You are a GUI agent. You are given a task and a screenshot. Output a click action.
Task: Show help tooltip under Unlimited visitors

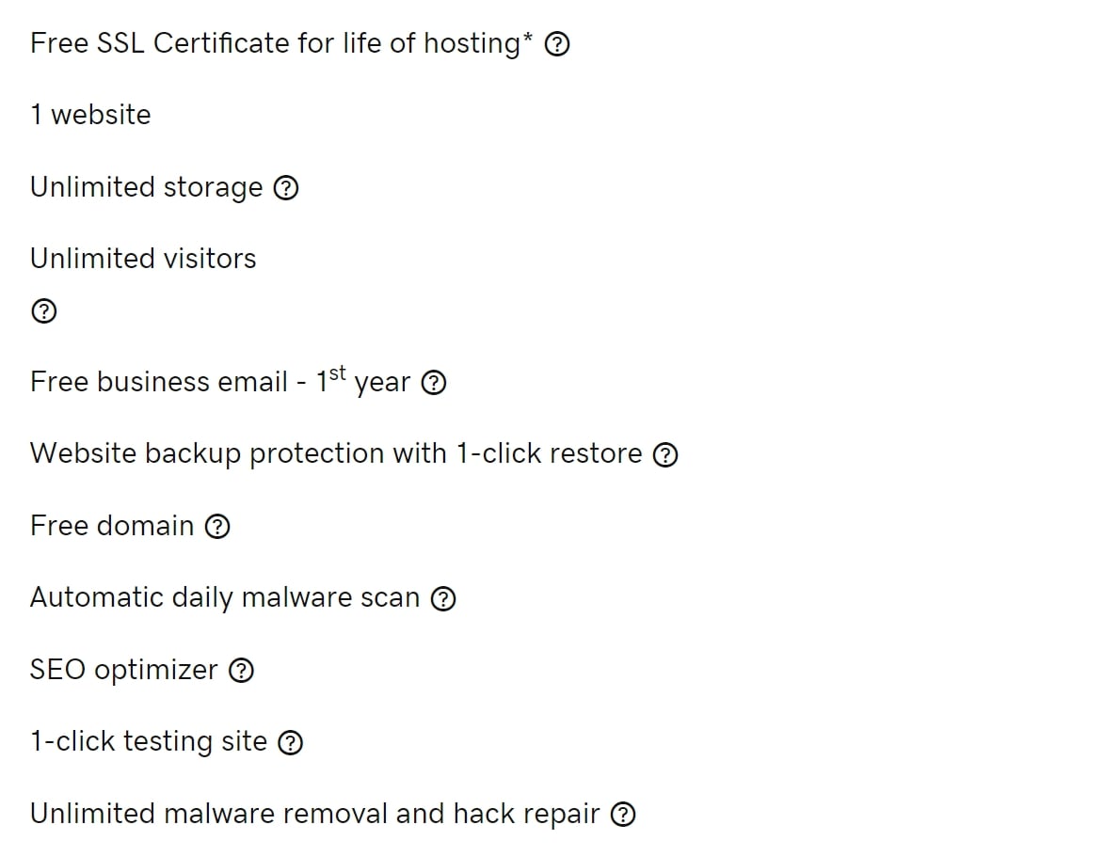[x=43, y=311]
